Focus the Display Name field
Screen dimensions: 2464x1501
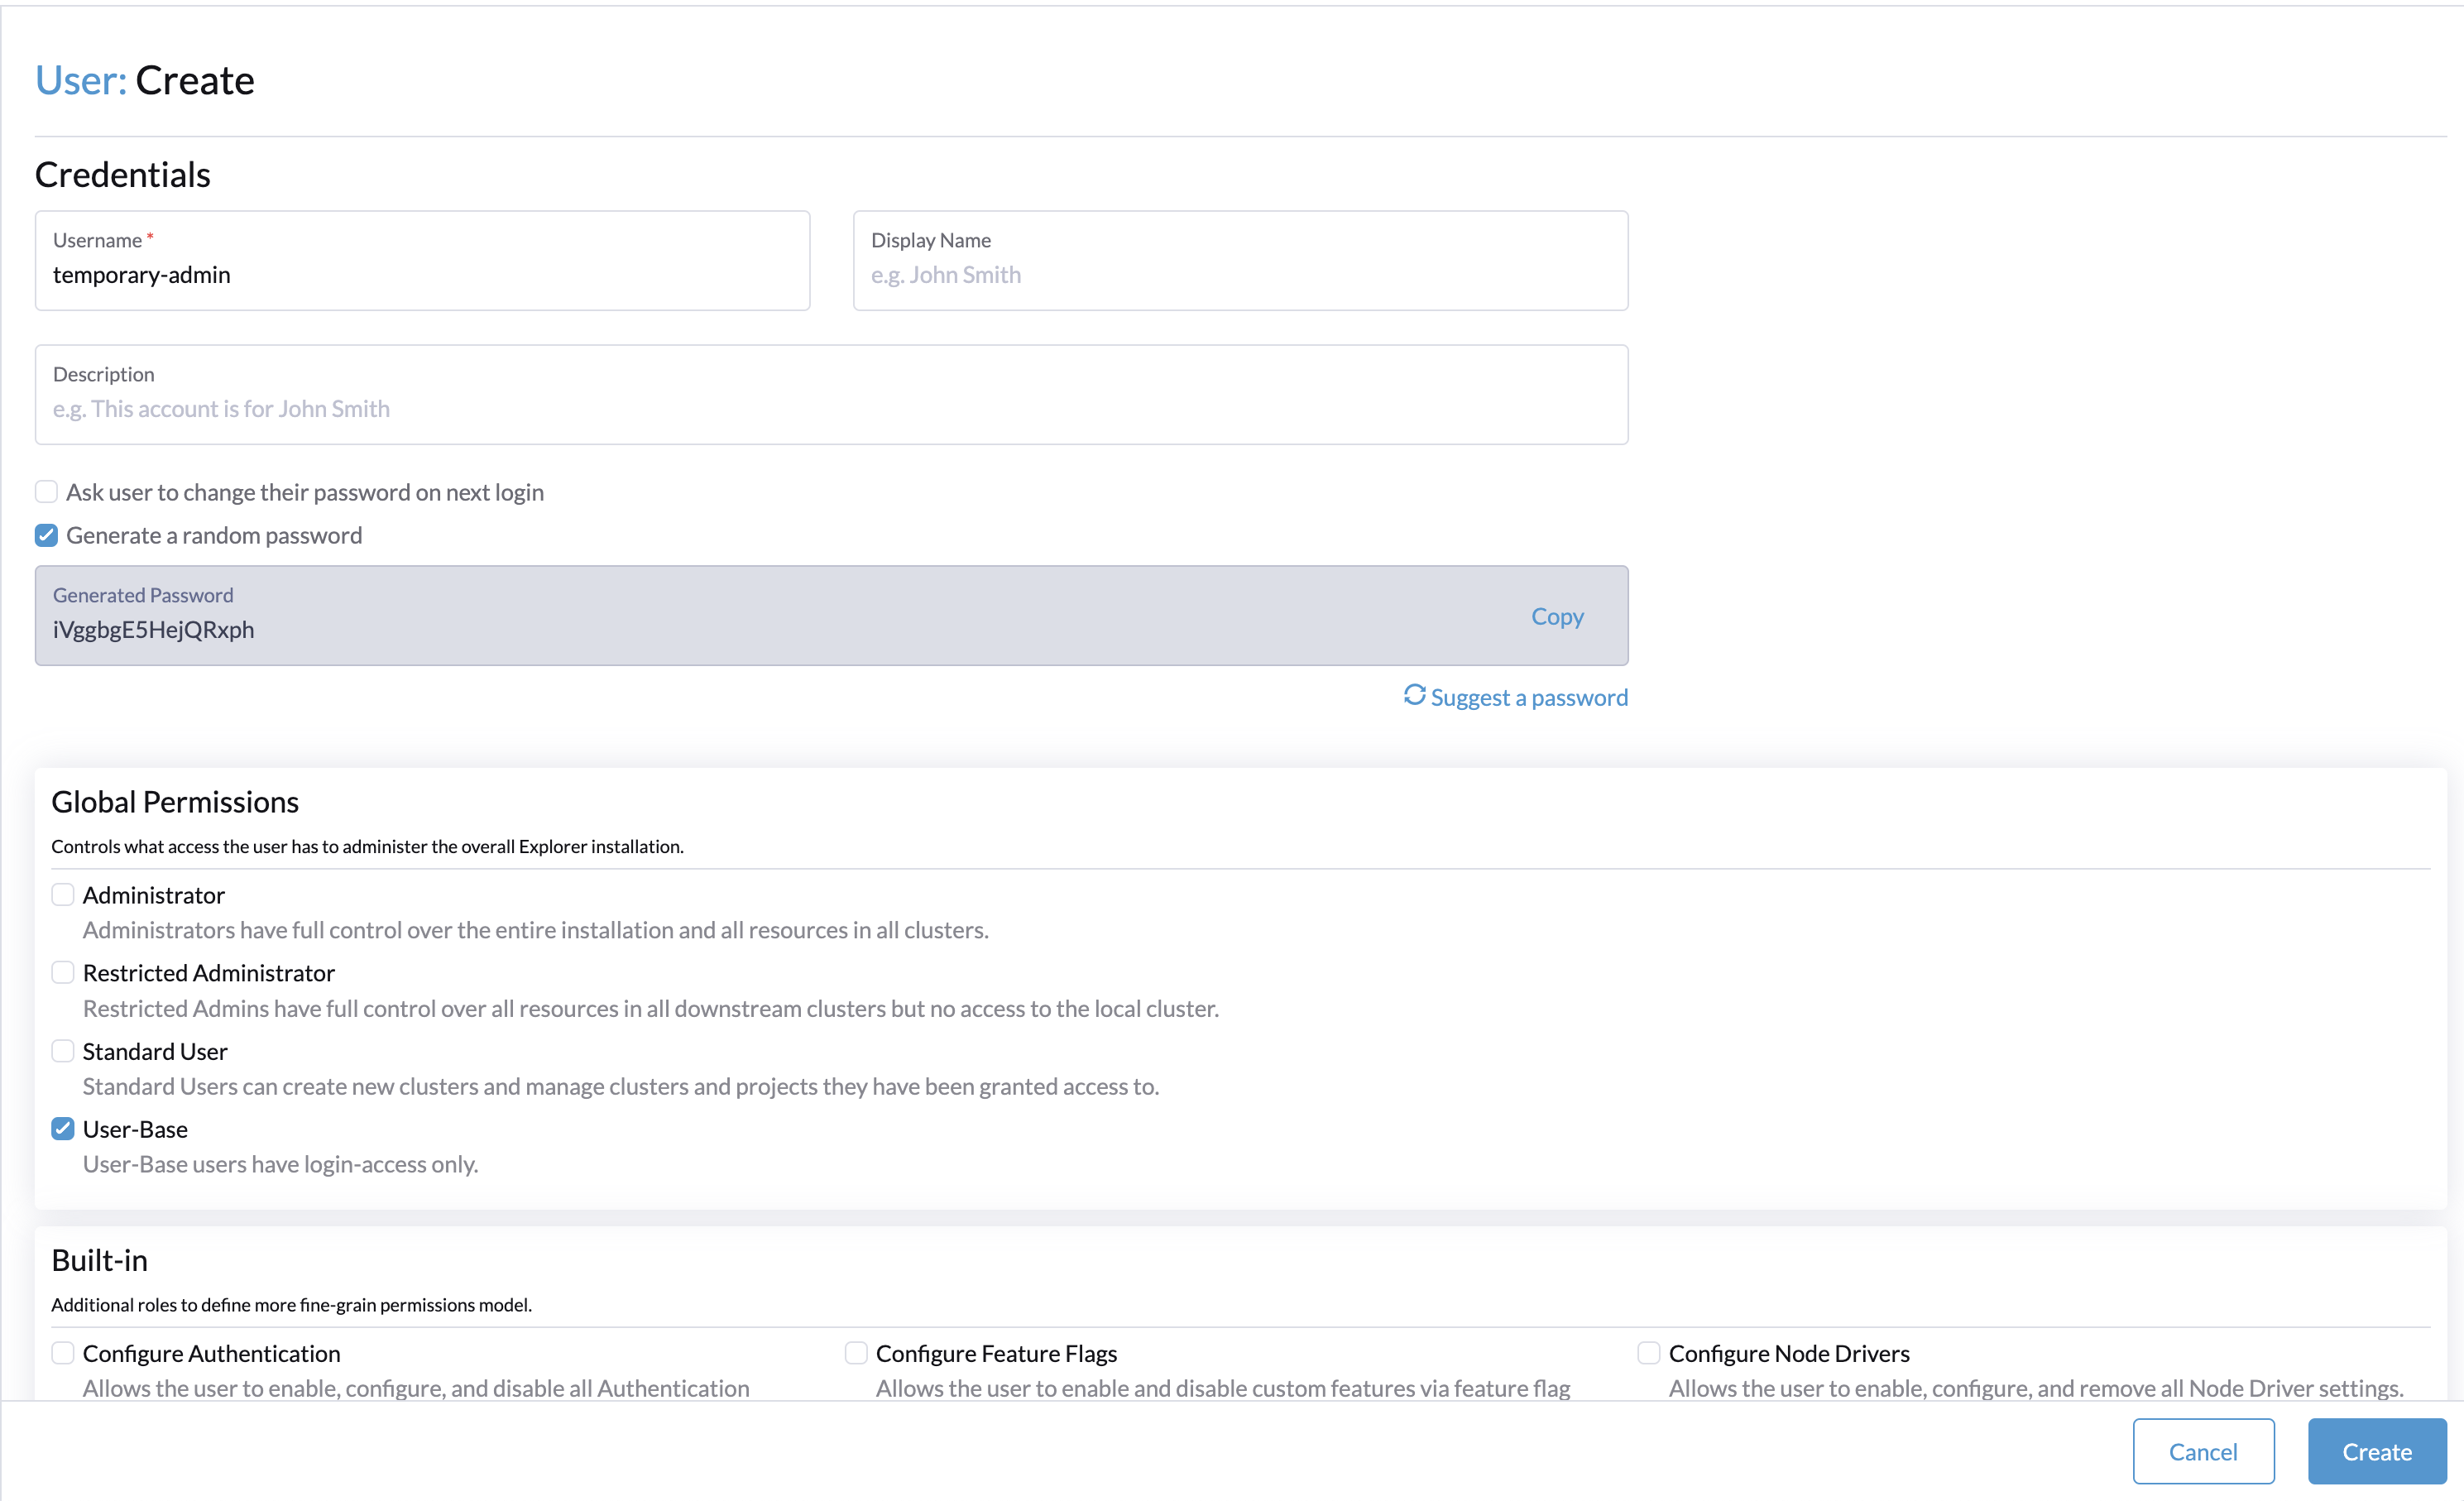point(1240,260)
